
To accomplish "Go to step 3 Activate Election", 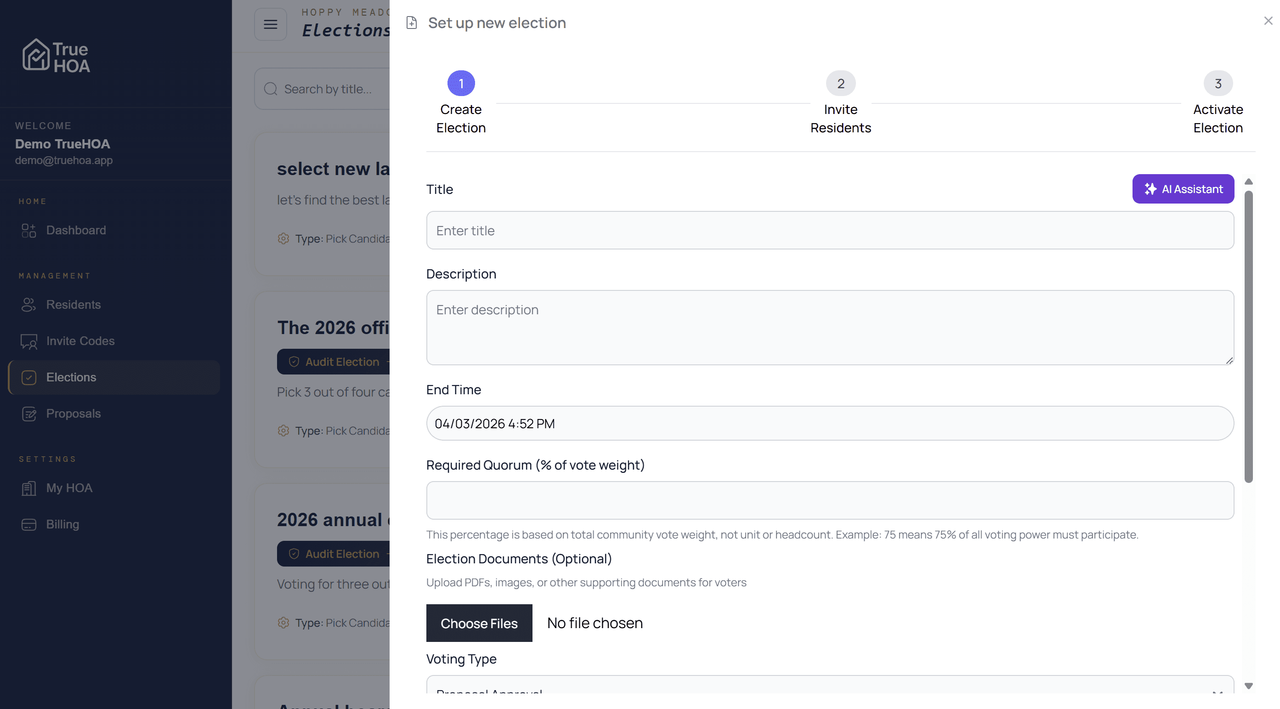I will 1218,84.
